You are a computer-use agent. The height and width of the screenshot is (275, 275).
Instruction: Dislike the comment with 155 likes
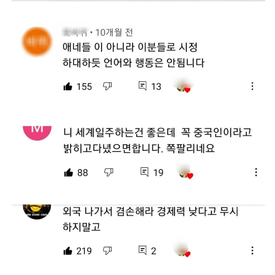(107, 86)
